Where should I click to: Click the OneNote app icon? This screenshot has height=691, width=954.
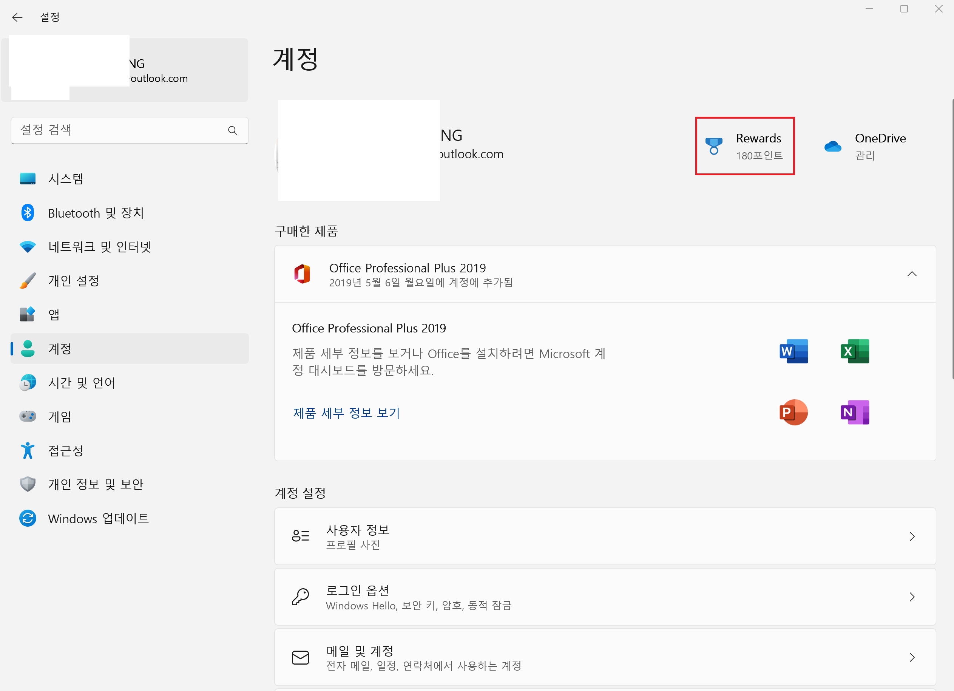855,412
